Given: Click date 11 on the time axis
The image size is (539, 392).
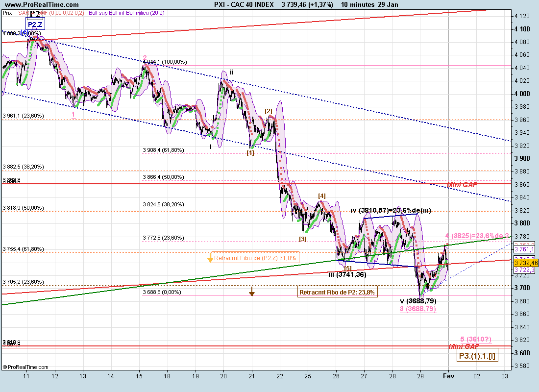Looking at the screenshot, I should 26,376.
